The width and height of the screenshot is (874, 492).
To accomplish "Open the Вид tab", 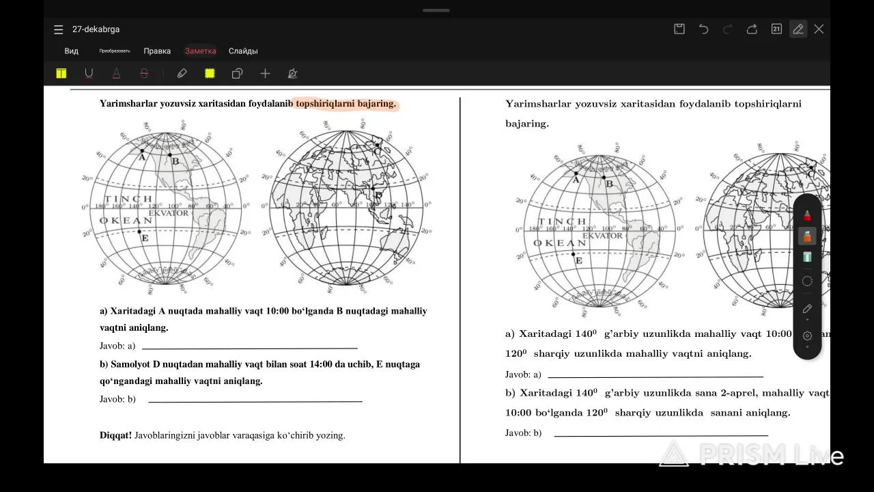I will click(x=72, y=51).
